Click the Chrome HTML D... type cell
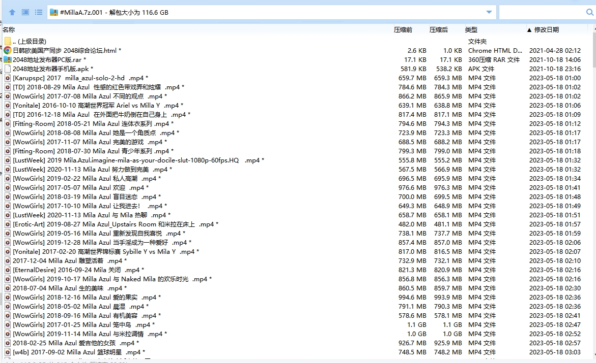The height and width of the screenshot is (363, 596). tap(495, 50)
